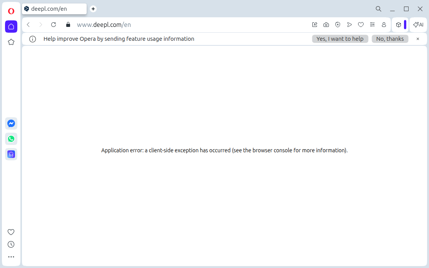Open Facebook Messenger in the sidebar
This screenshot has width=429, height=268.
[11, 123]
